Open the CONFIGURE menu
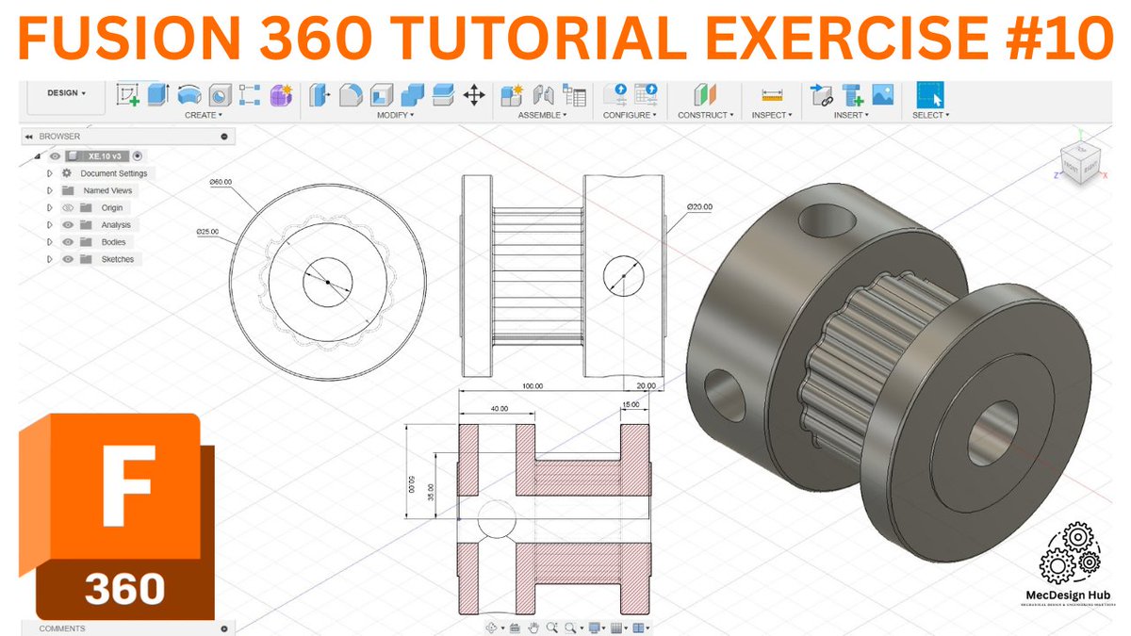This screenshot has width=1131, height=636. (x=631, y=115)
